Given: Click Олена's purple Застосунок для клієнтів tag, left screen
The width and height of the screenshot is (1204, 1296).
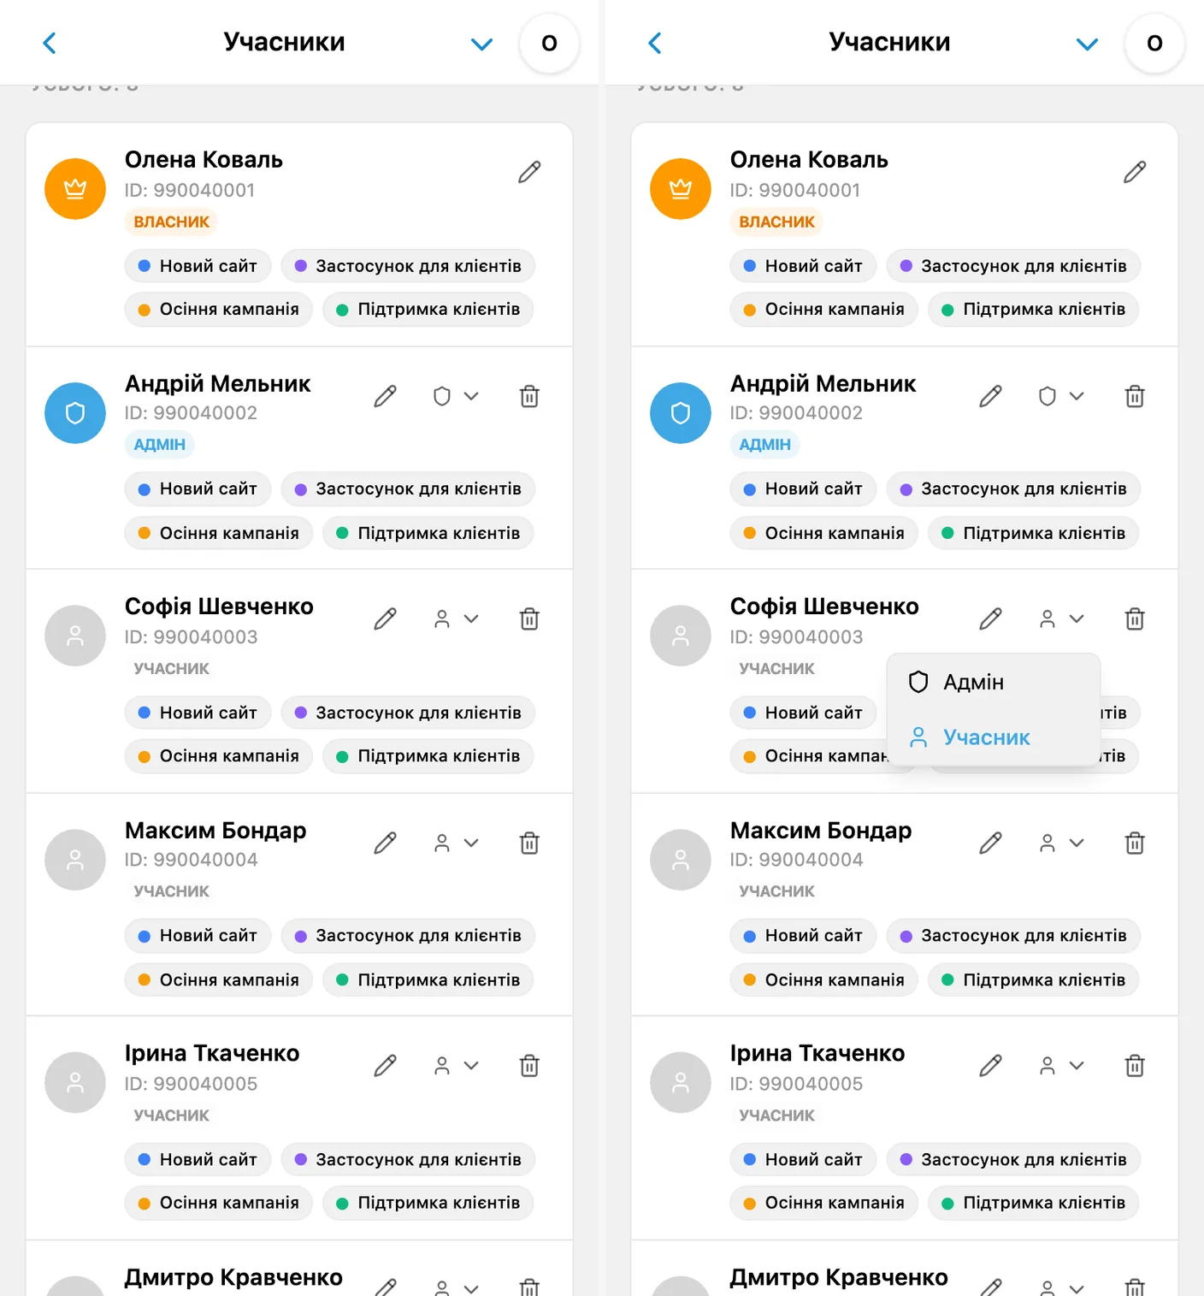Looking at the screenshot, I should 408,266.
